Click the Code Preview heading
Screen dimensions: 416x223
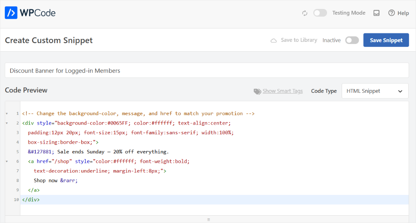point(26,90)
